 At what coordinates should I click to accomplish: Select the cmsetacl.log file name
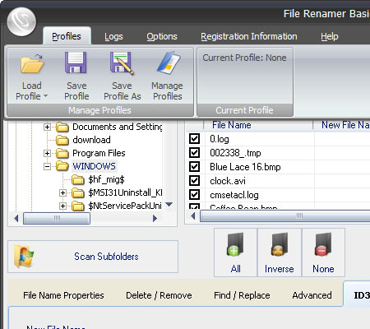pyautogui.click(x=234, y=195)
